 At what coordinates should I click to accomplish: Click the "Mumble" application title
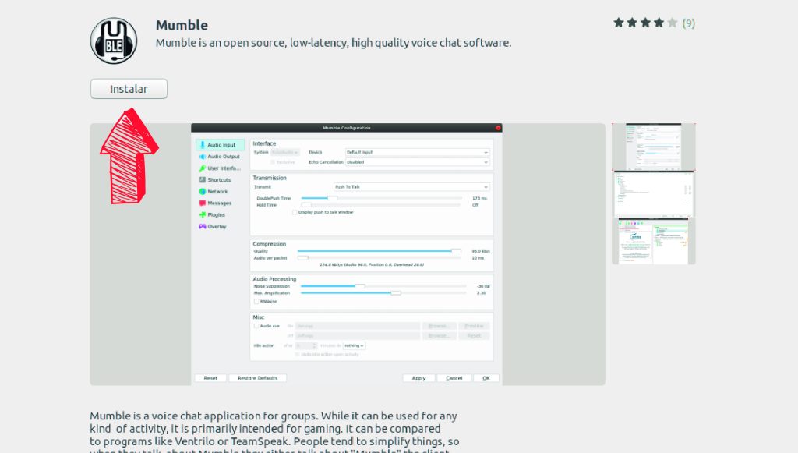pos(182,25)
